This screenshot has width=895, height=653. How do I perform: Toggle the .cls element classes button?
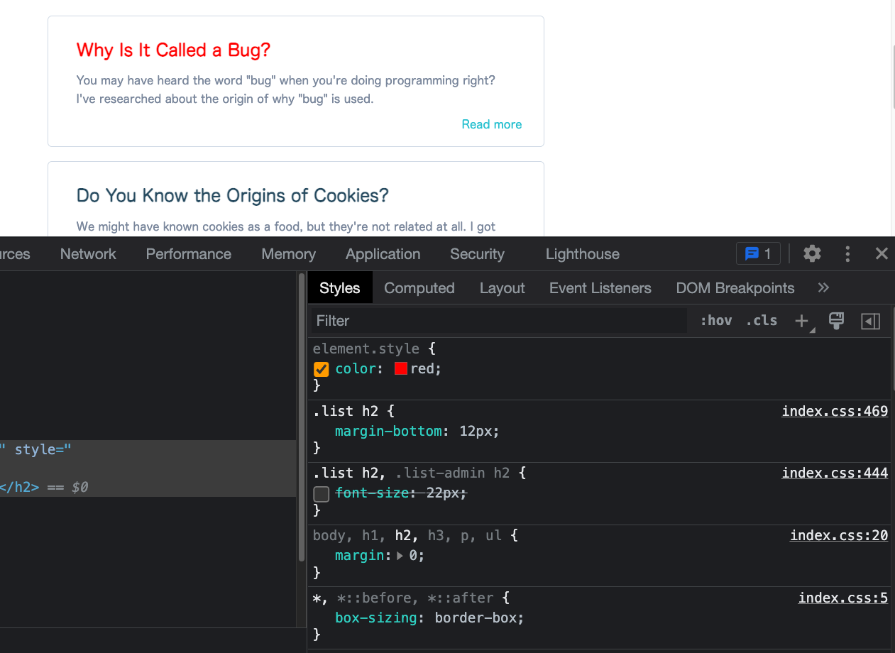[x=761, y=321]
